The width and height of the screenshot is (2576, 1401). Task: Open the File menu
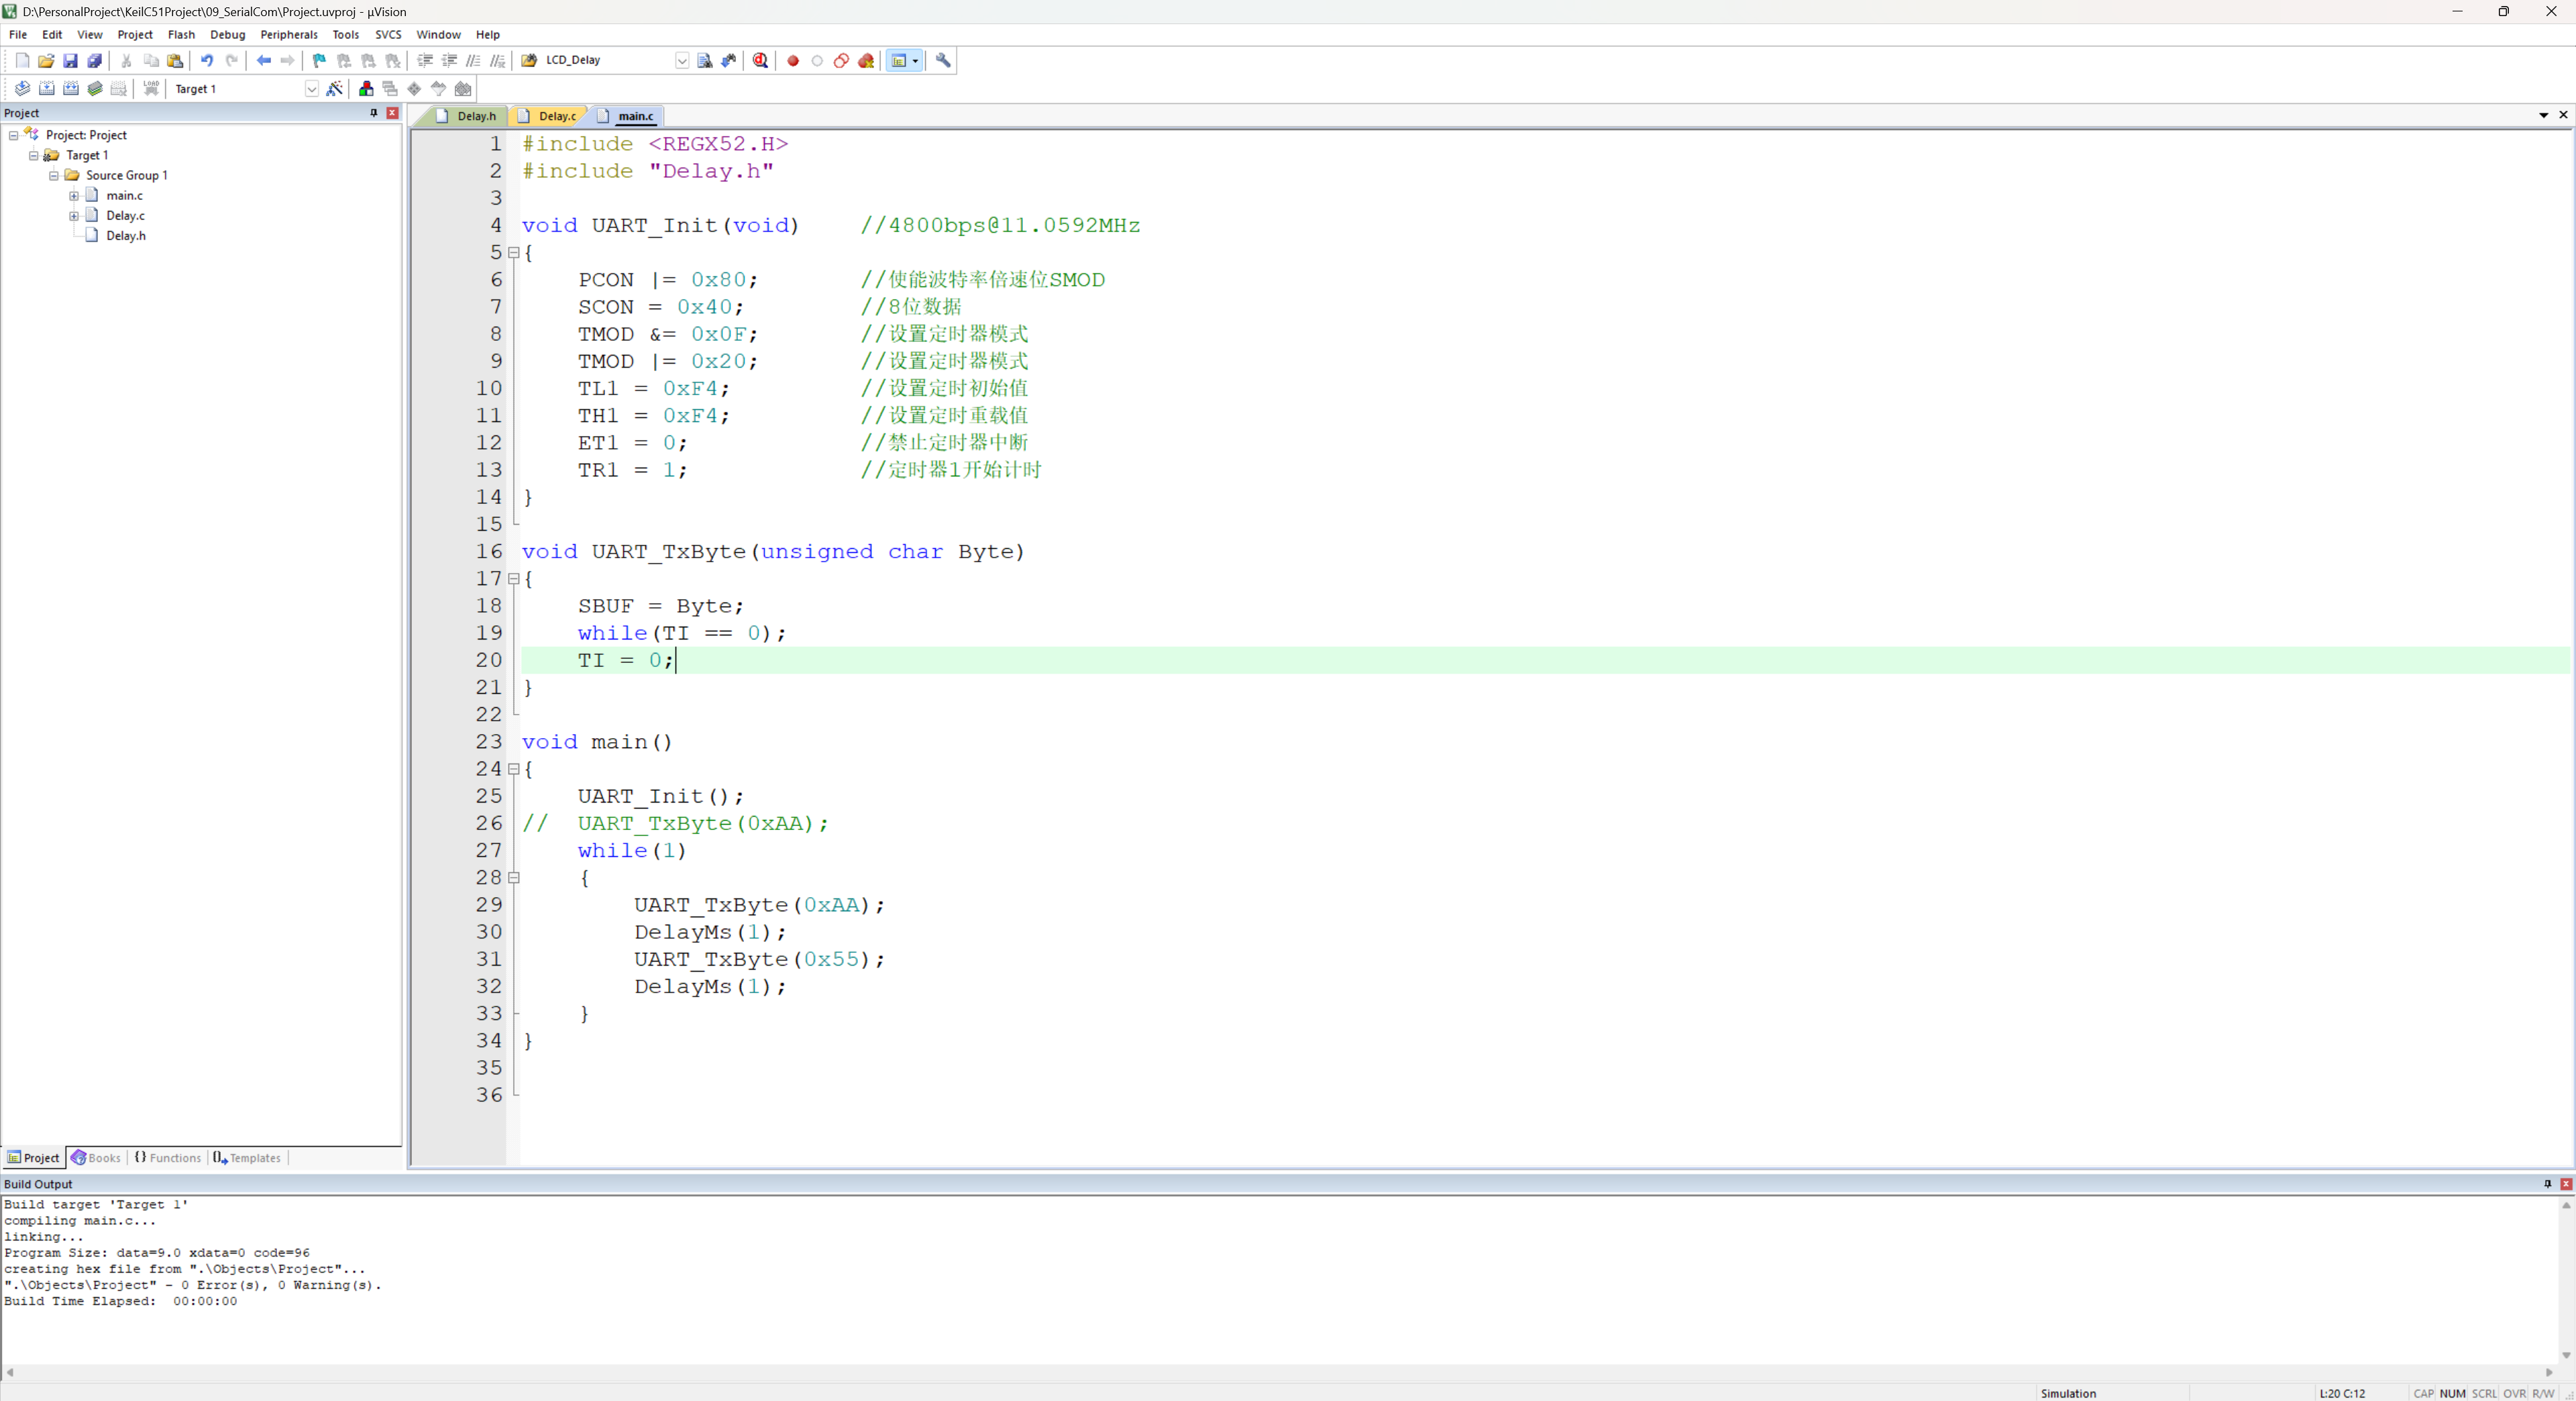(x=18, y=34)
